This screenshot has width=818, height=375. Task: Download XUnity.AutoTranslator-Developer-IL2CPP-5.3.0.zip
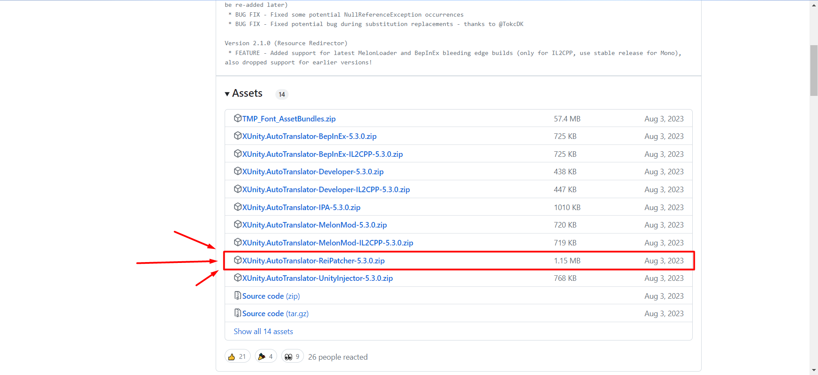click(326, 190)
